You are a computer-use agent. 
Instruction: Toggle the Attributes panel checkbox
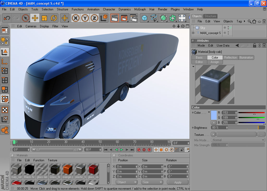pos(193,41)
